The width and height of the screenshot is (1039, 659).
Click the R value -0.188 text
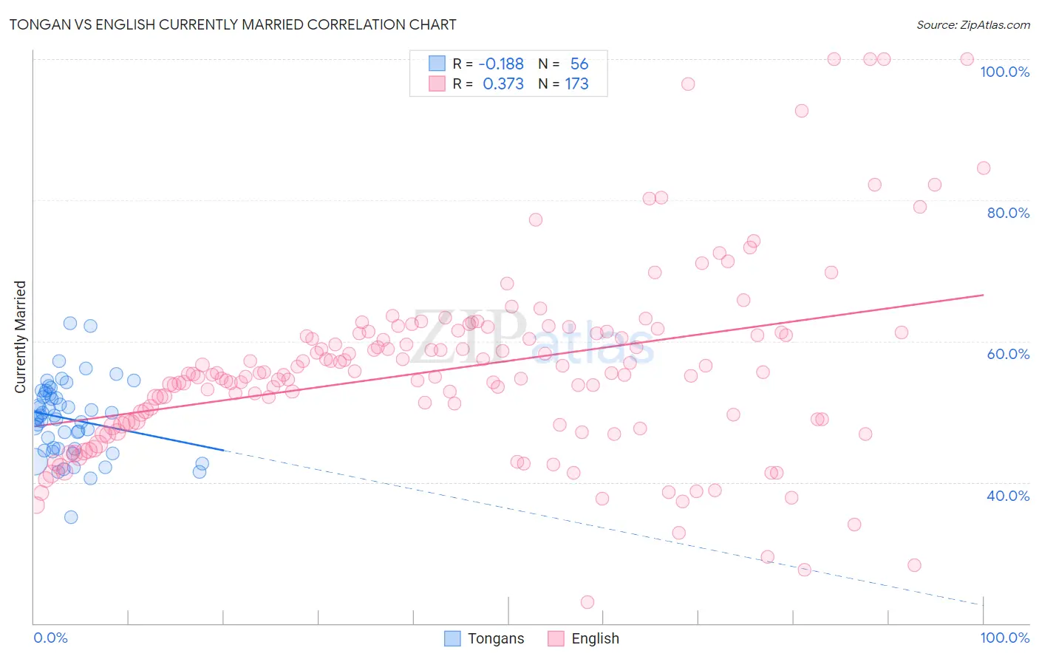click(501, 64)
